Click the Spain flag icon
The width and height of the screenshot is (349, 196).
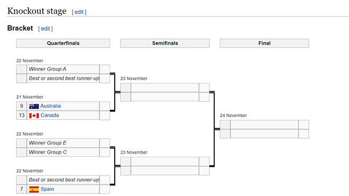pos(34,190)
